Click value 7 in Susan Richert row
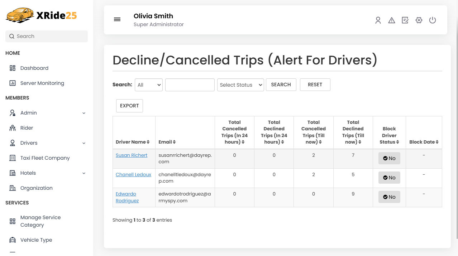This screenshot has height=256, width=458. pyautogui.click(x=353, y=155)
